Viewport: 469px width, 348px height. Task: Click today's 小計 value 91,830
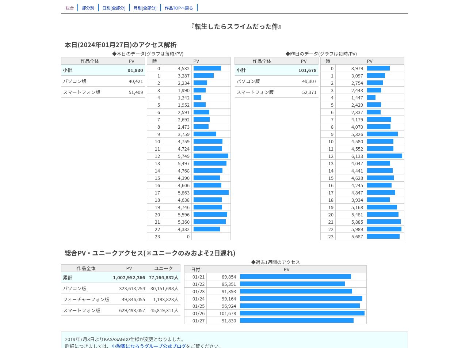click(x=135, y=70)
